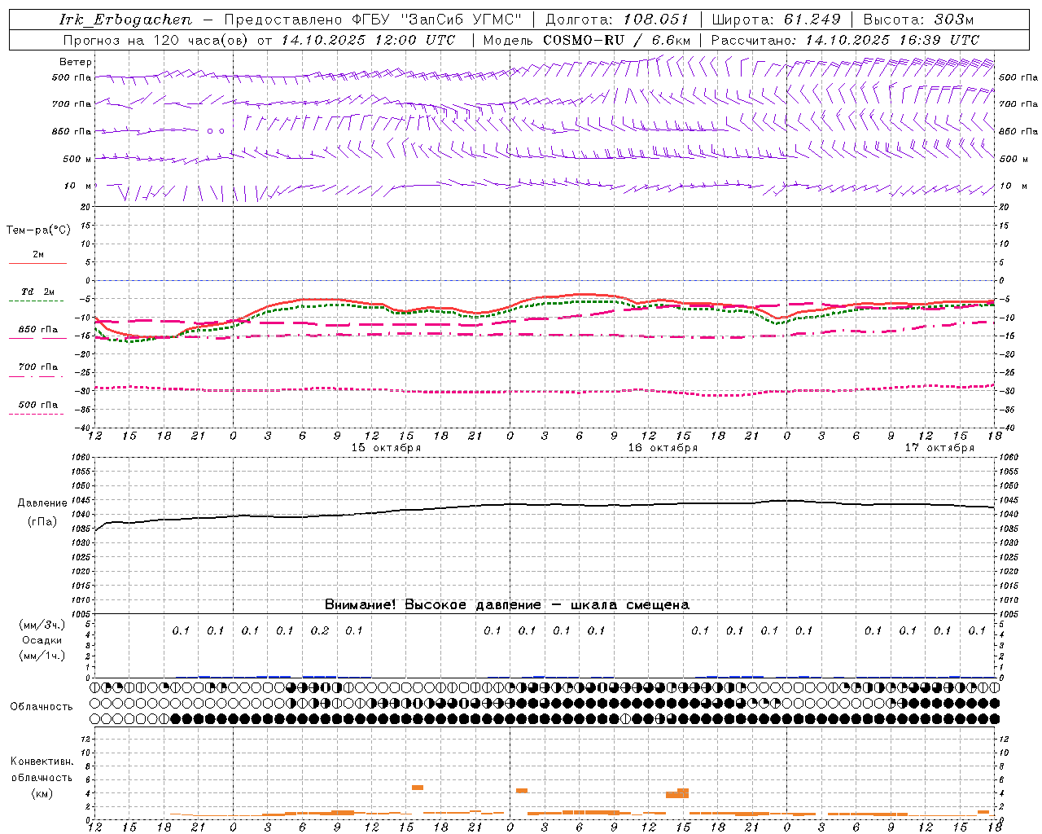
Task: Click the 16 октября date label
Action: click(x=663, y=448)
